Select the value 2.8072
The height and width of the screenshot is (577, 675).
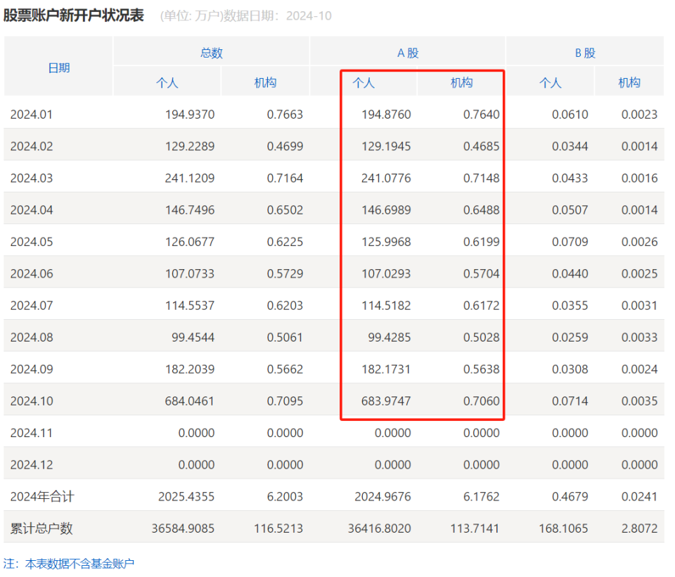point(639,529)
